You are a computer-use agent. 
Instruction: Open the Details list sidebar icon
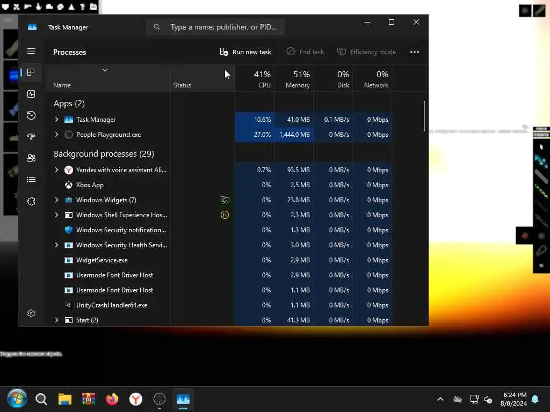(31, 179)
